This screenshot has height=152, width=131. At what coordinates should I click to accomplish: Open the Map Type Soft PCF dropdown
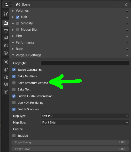coord(85,116)
